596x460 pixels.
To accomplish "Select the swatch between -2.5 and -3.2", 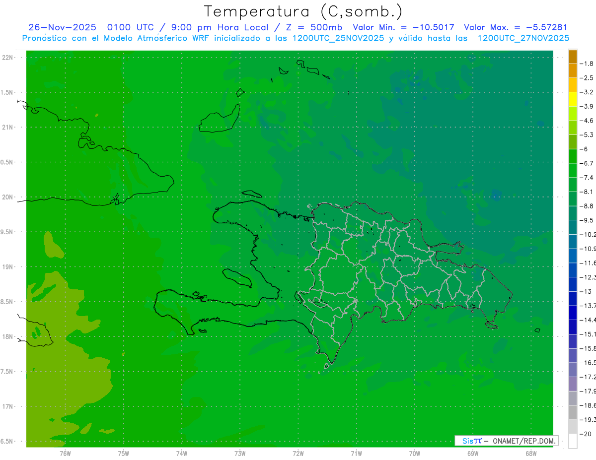I will 573,85.
